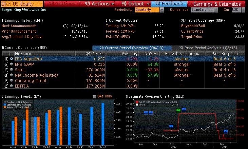This screenshot has height=149, width=248.
Task: Click the Prior Announcement date 10/28/13
Action: [79, 31]
